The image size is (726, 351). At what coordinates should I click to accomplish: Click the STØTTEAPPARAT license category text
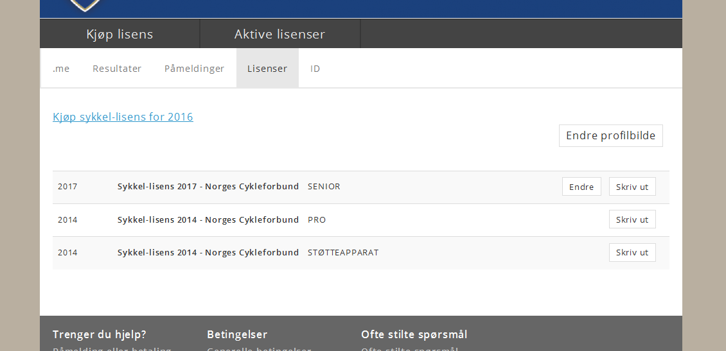click(343, 252)
